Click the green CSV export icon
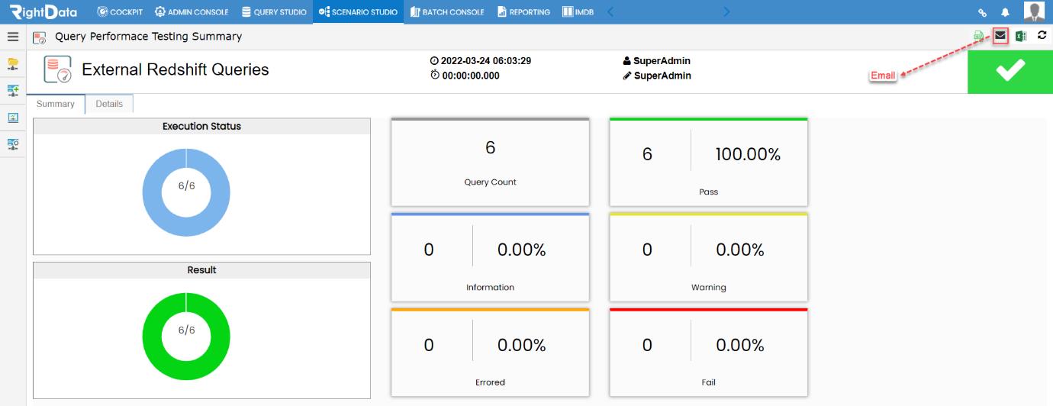 pos(979,36)
